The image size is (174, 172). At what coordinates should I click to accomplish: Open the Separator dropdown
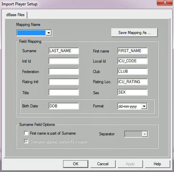coord(145,134)
